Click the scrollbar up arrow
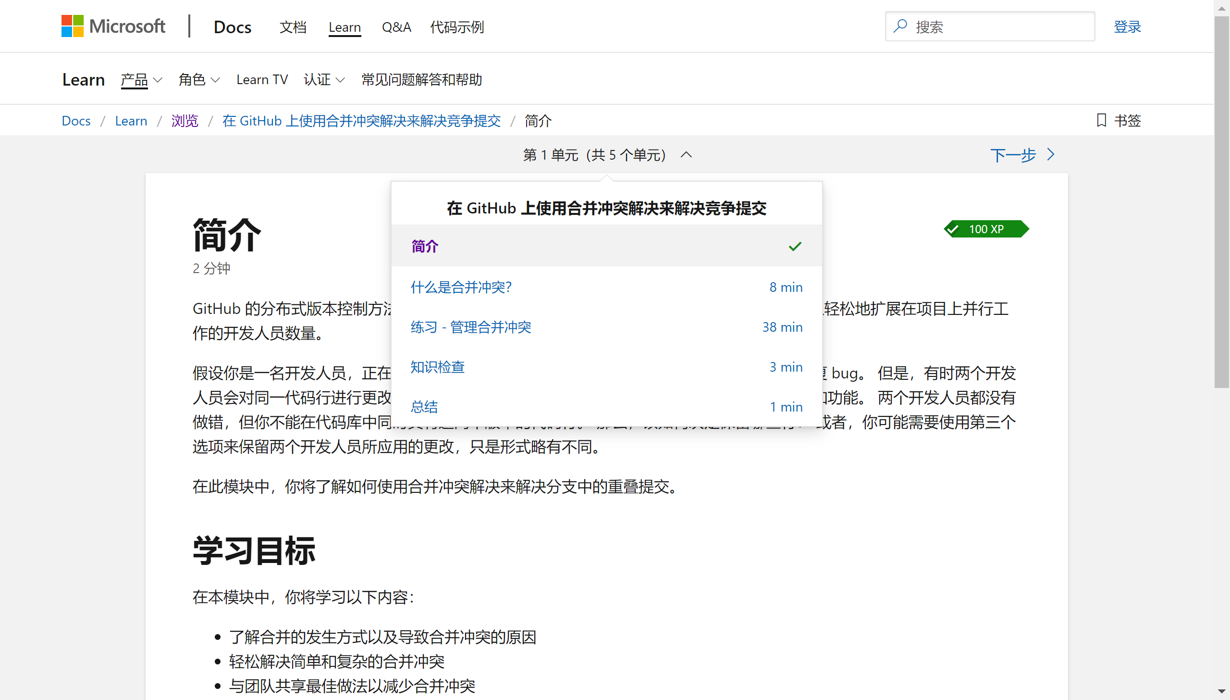 point(1221,8)
